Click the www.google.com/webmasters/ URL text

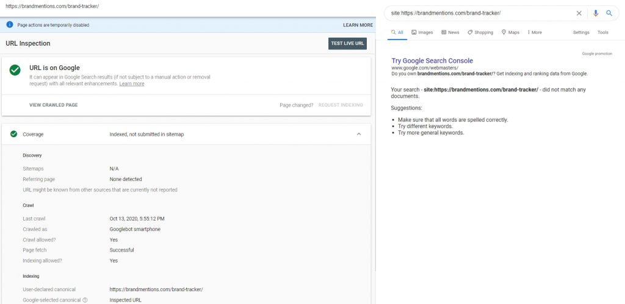tap(425, 68)
